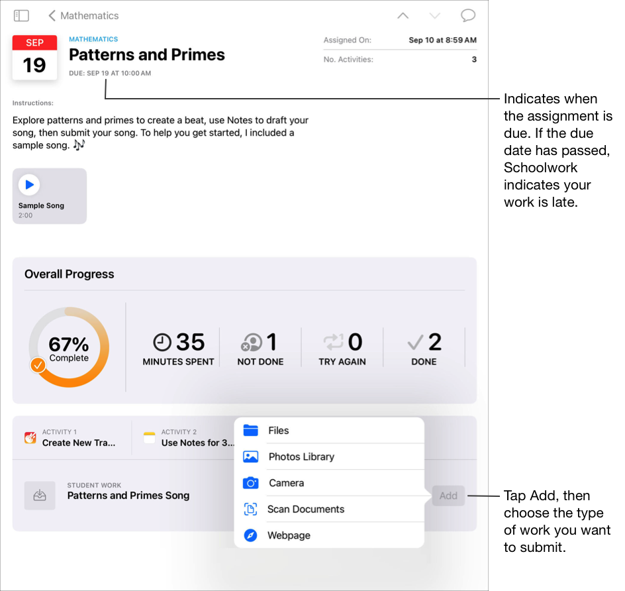The width and height of the screenshot is (625, 591).
Task: Click the Mathematics class label above title
Action: [93, 39]
